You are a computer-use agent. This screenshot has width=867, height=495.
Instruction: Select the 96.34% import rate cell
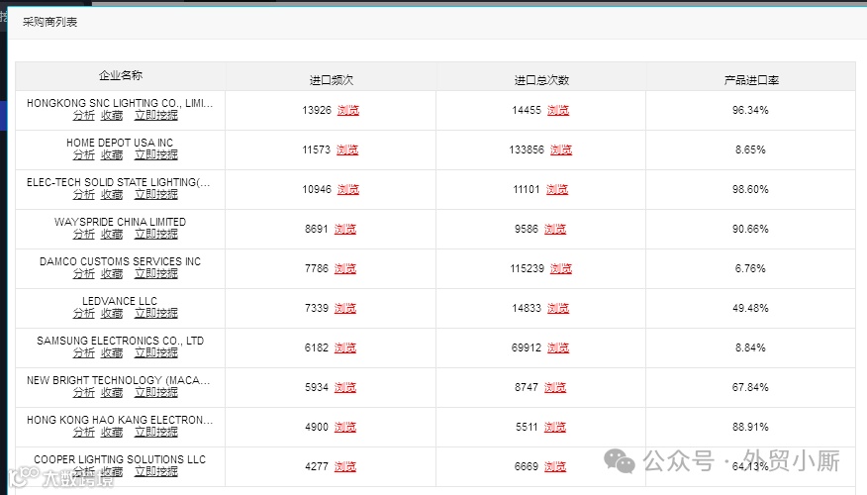[x=750, y=110]
